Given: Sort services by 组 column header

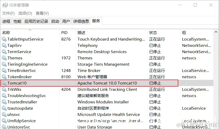Looking at the screenshot, I should pyautogui.click(x=197, y=32).
